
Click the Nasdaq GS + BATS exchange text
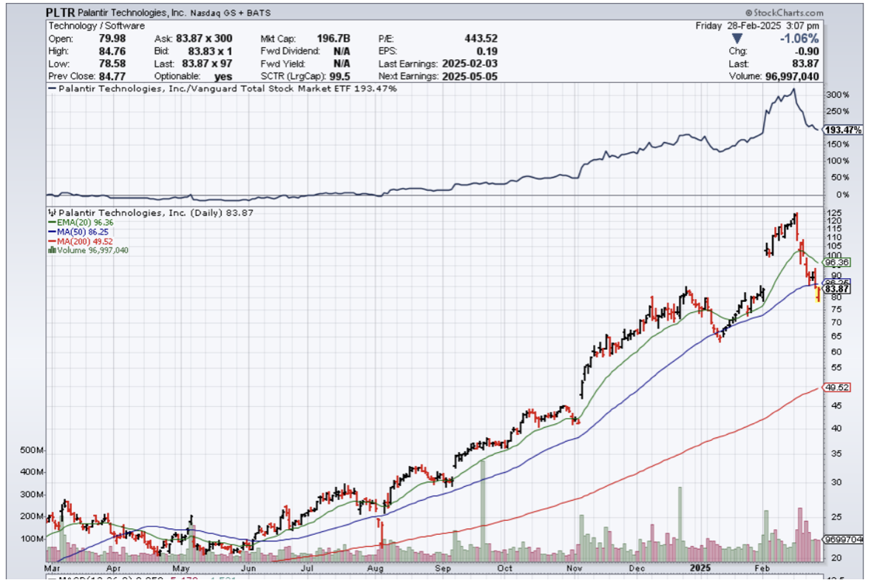click(230, 13)
